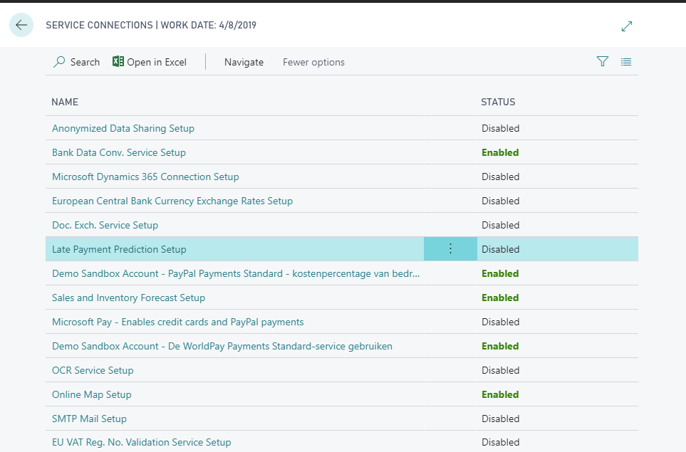The height and width of the screenshot is (452, 686).
Task: Expand page with the diagonal arrows icon
Action: coord(626,26)
